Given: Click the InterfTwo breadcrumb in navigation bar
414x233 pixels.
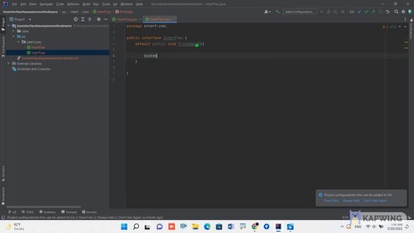Looking at the screenshot, I should pos(102,12).
